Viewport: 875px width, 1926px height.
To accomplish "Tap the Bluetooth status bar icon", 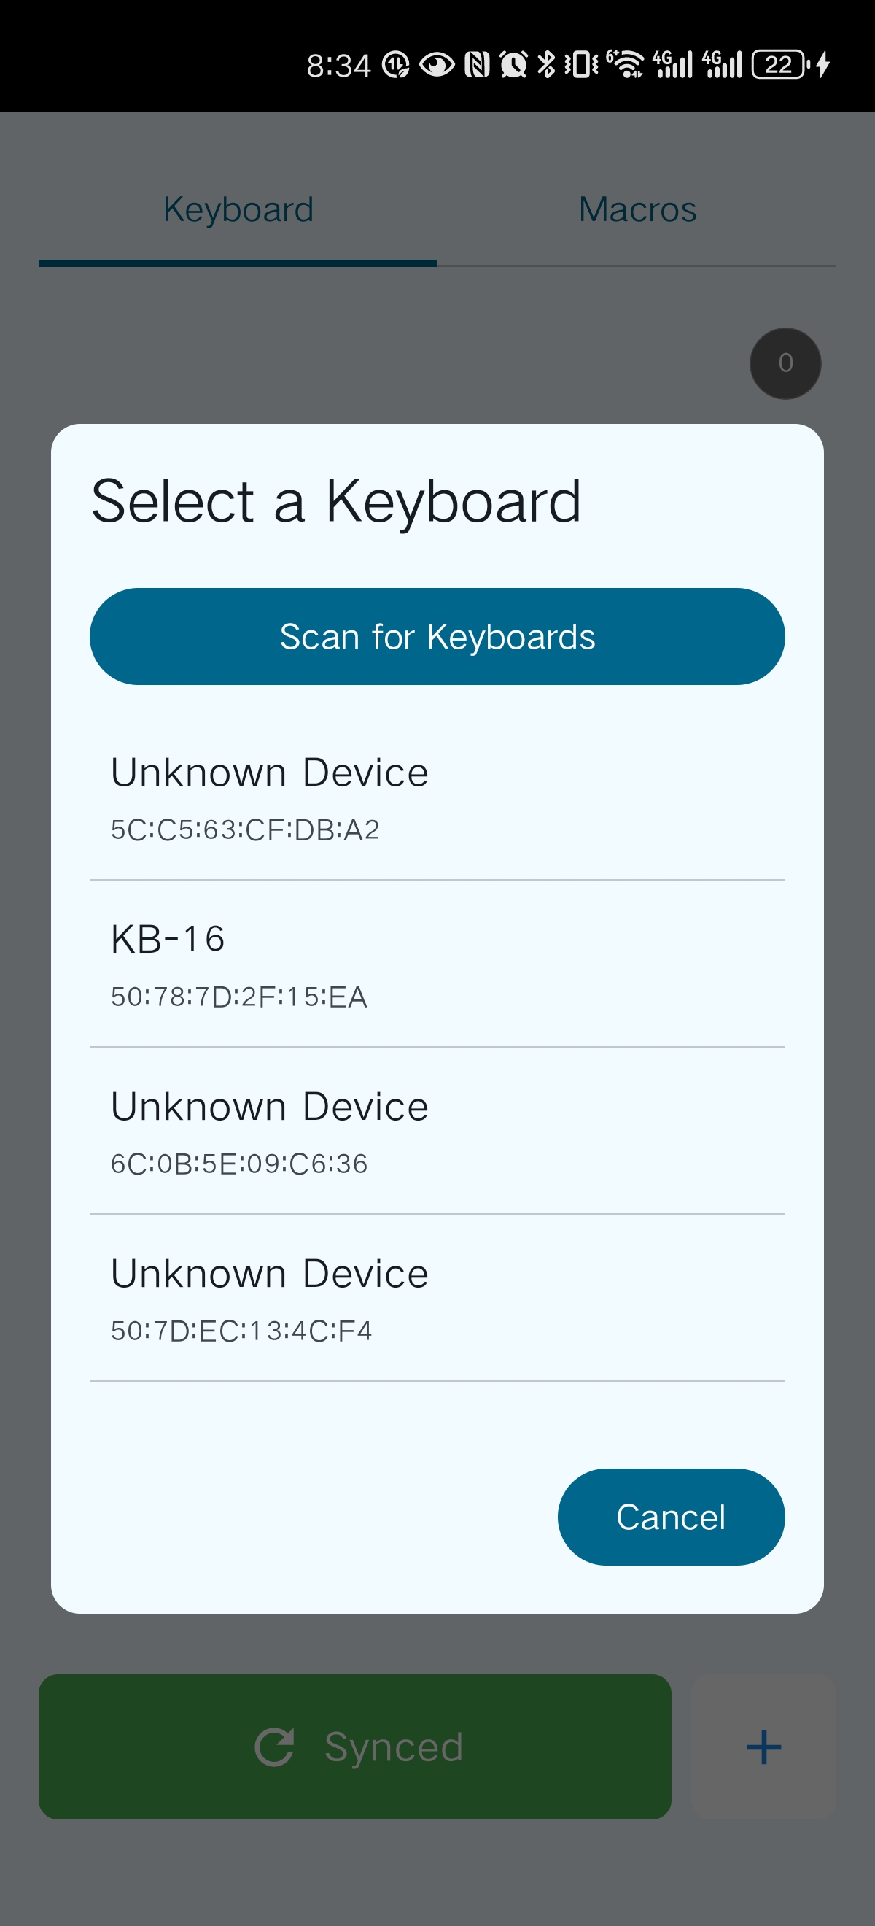I will coord(547,64).
